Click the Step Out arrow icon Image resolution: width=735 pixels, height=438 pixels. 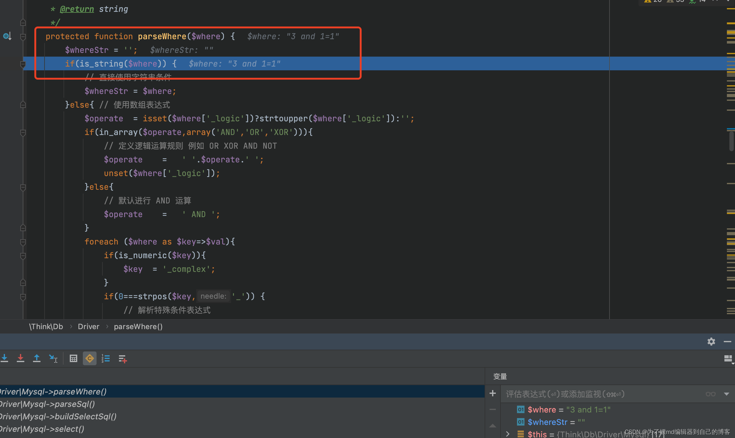[x=37, y=358]
